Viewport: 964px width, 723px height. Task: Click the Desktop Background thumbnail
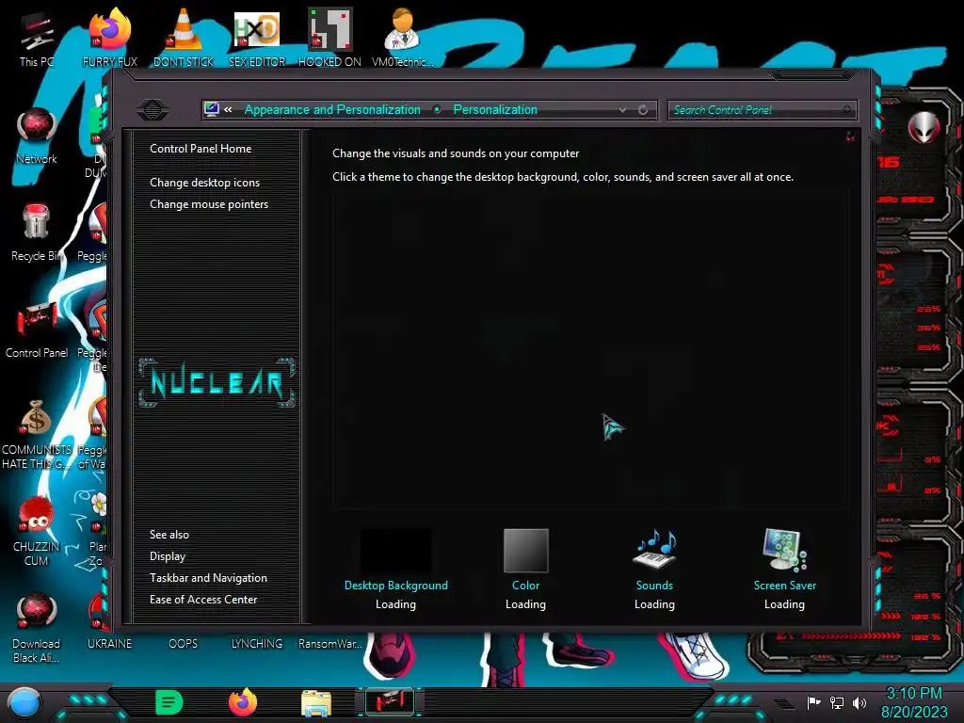pos(396,551)
